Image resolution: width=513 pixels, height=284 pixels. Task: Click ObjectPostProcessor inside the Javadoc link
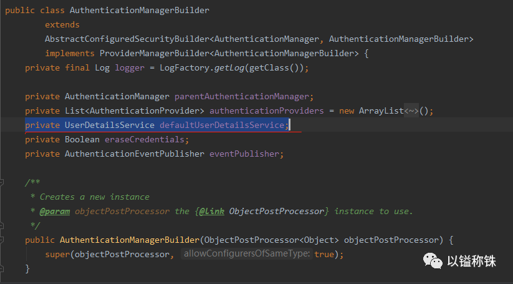tap(277, 211)
